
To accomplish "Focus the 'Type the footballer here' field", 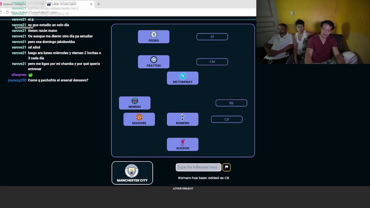I will [199, 167].
